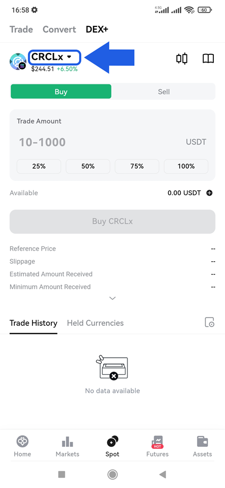Select the 50% amount option
The height and width of the screenshot is (488, 225).
(x=88, y=166)
